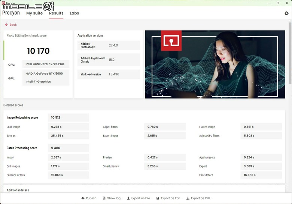Click the Export as File download icon
The width and height of the screenshot is (292, 204).
click(128, 198)
